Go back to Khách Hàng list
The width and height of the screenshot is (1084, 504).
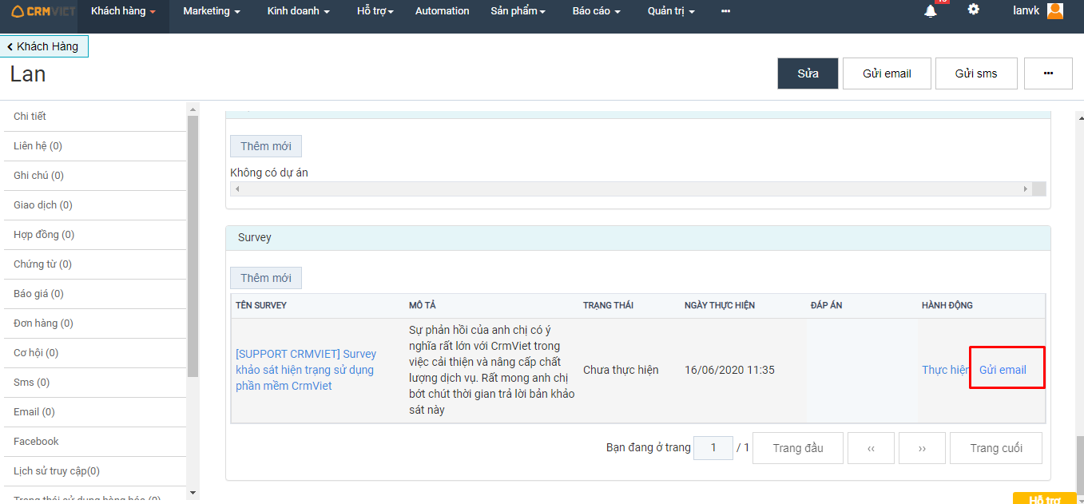(x=44, y=46)
